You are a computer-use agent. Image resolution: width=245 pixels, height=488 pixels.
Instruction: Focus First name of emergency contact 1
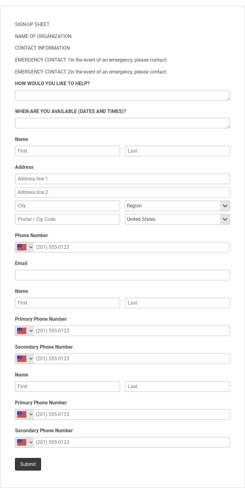pyautogui.click(x=67, y=303)
